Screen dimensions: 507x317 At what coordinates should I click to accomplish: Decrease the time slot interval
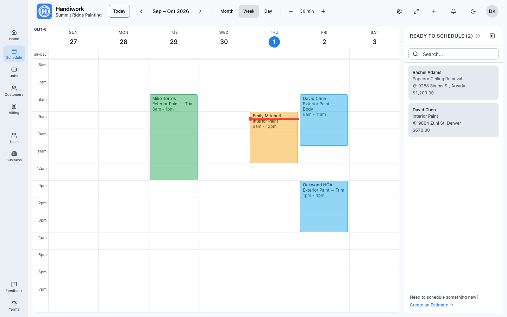[x=291, y=11]
